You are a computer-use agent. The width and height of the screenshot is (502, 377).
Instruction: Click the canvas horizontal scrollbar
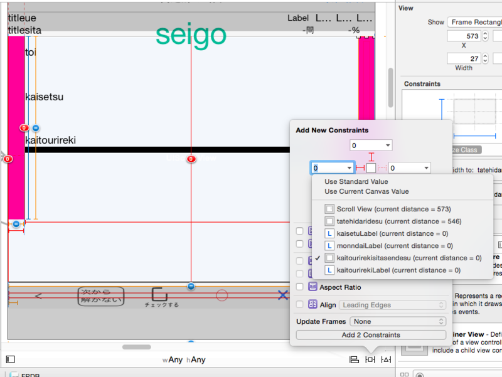tap(137, 347)
